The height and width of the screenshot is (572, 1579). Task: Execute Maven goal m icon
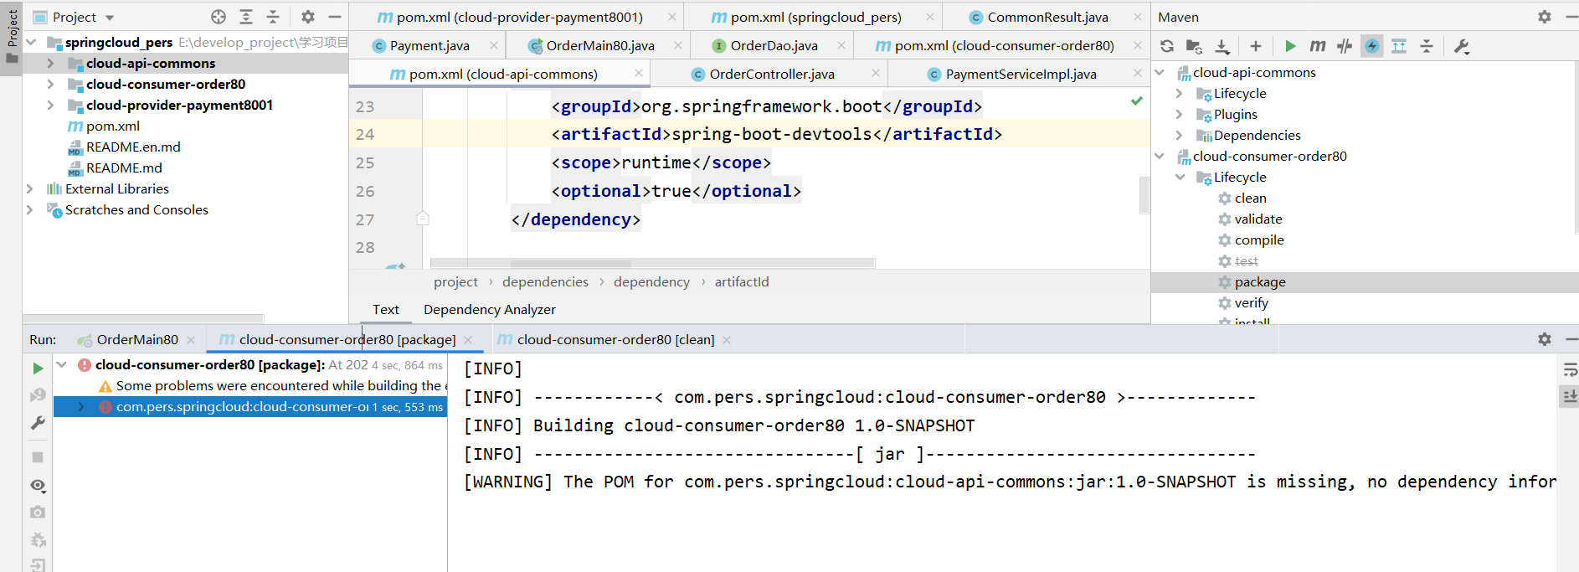(x=1317, y=46)
